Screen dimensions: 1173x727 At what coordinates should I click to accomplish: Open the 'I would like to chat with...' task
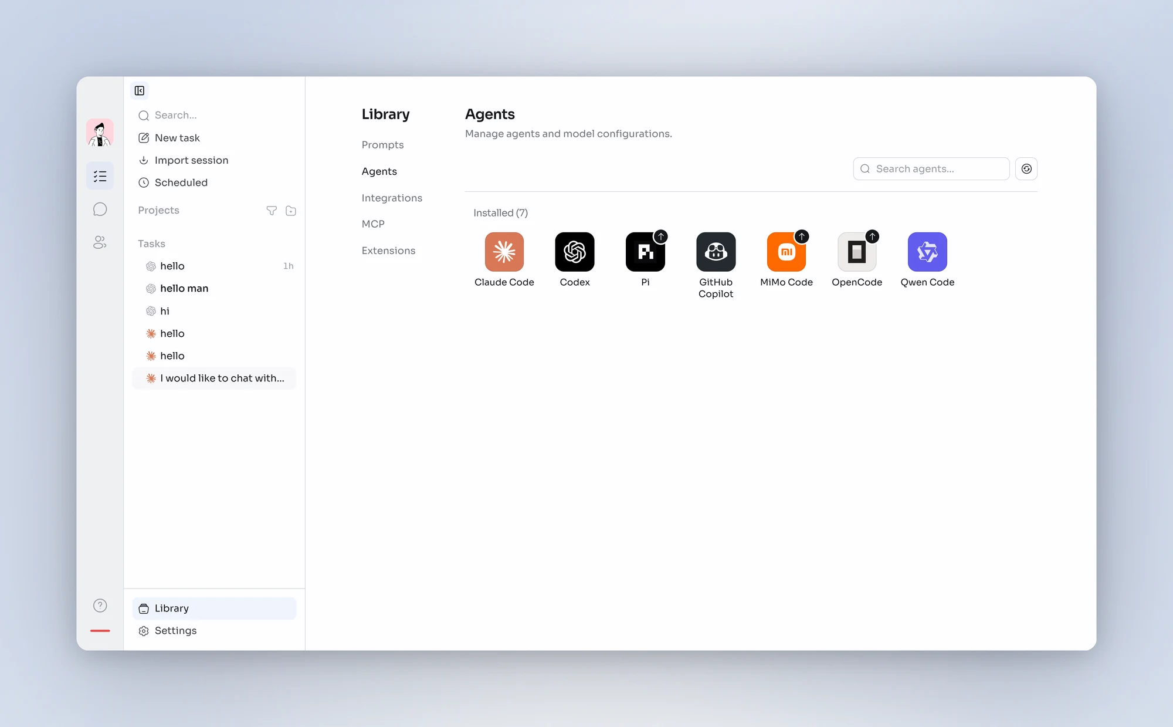pos(214,378)
